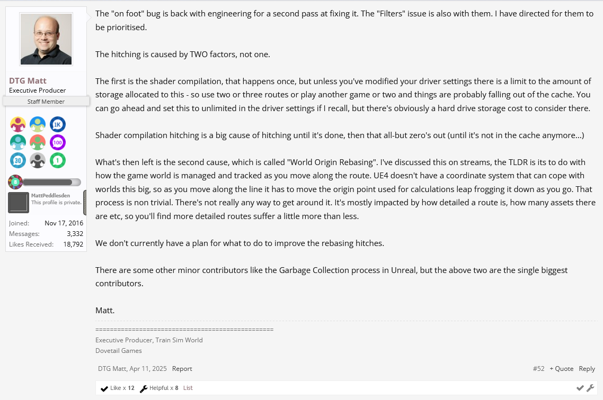Click the Apr 11, 2025 post date link
Image resolution: width=603 pixels, height=400 pixels.
(148, 369)
